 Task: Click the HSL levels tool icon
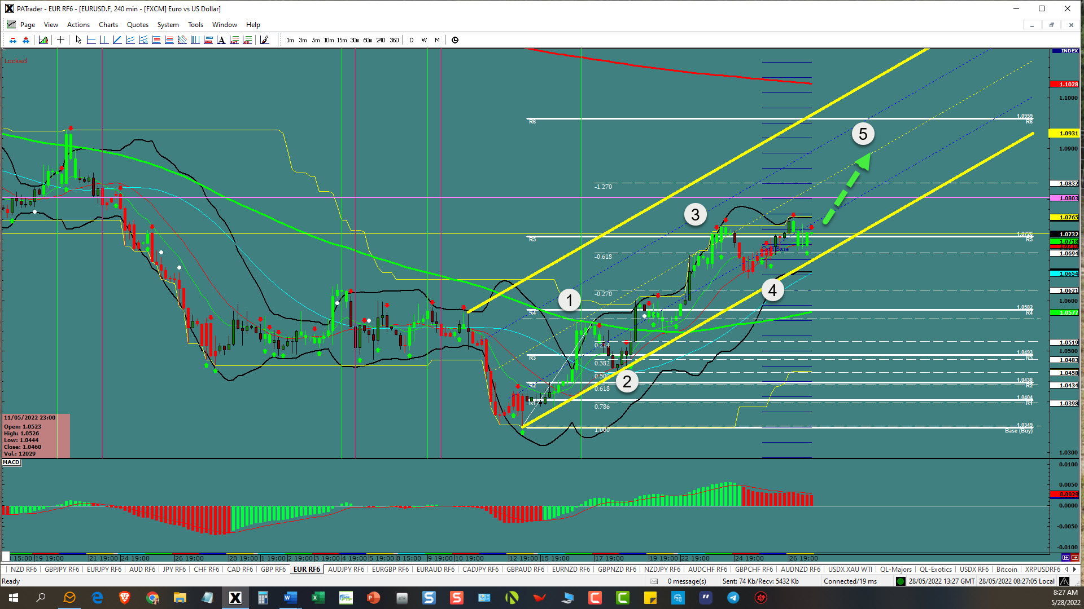point(247,40)
